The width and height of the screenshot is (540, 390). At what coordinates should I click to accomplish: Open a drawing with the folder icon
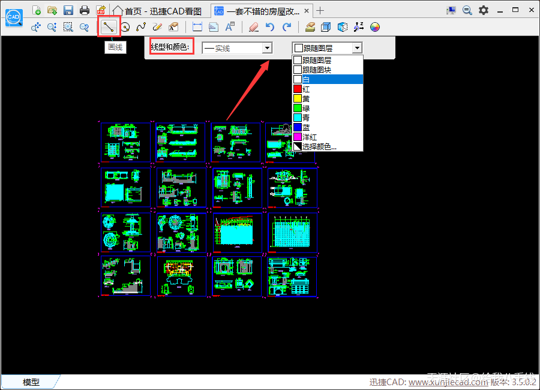52,10
